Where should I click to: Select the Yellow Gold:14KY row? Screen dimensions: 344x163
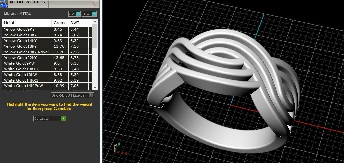click(x=47, y=41)
